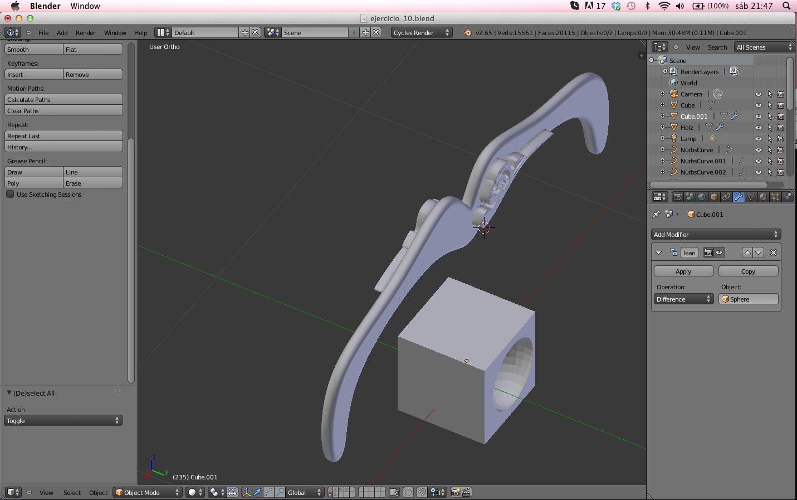Open the World properties tab (globe icon)
The width and height of the screenshot is (797, 500).
pyautogui.click(x=702, y=197)
